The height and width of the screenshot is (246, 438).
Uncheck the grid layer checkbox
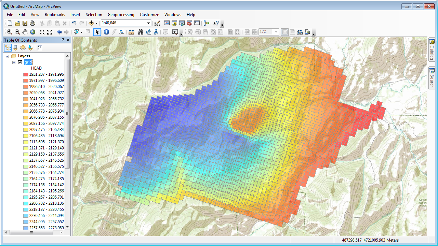[x=20, y=62]
